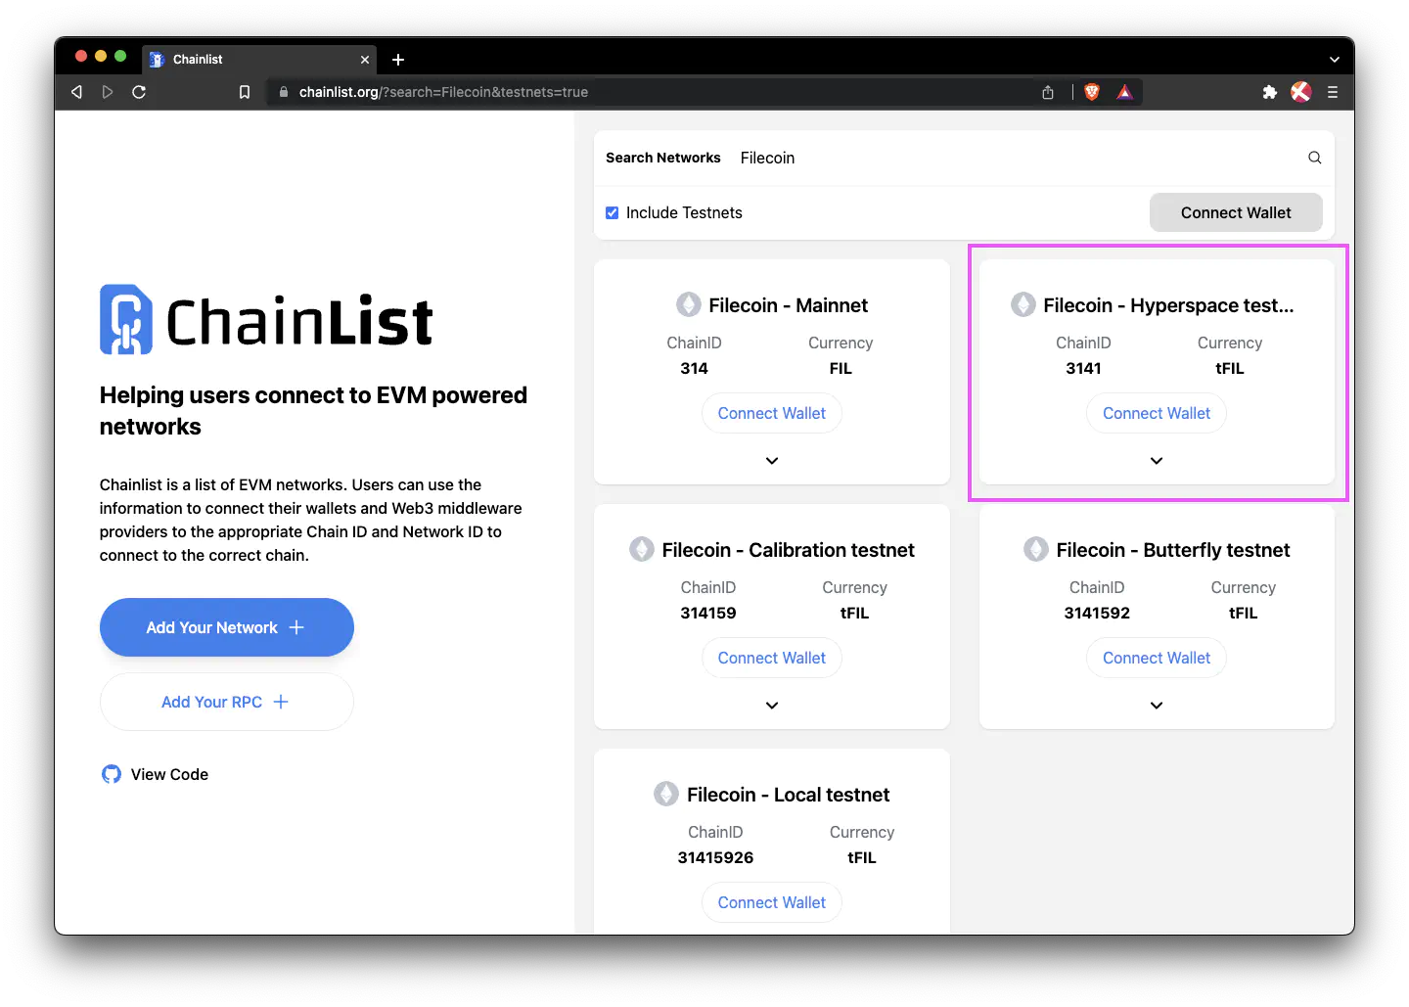Click the share icon in address bar

tap(1048, 92)
